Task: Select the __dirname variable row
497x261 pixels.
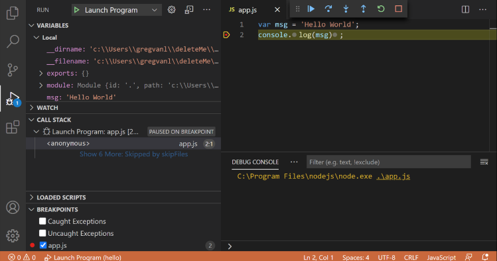Action: coord(123,50)
